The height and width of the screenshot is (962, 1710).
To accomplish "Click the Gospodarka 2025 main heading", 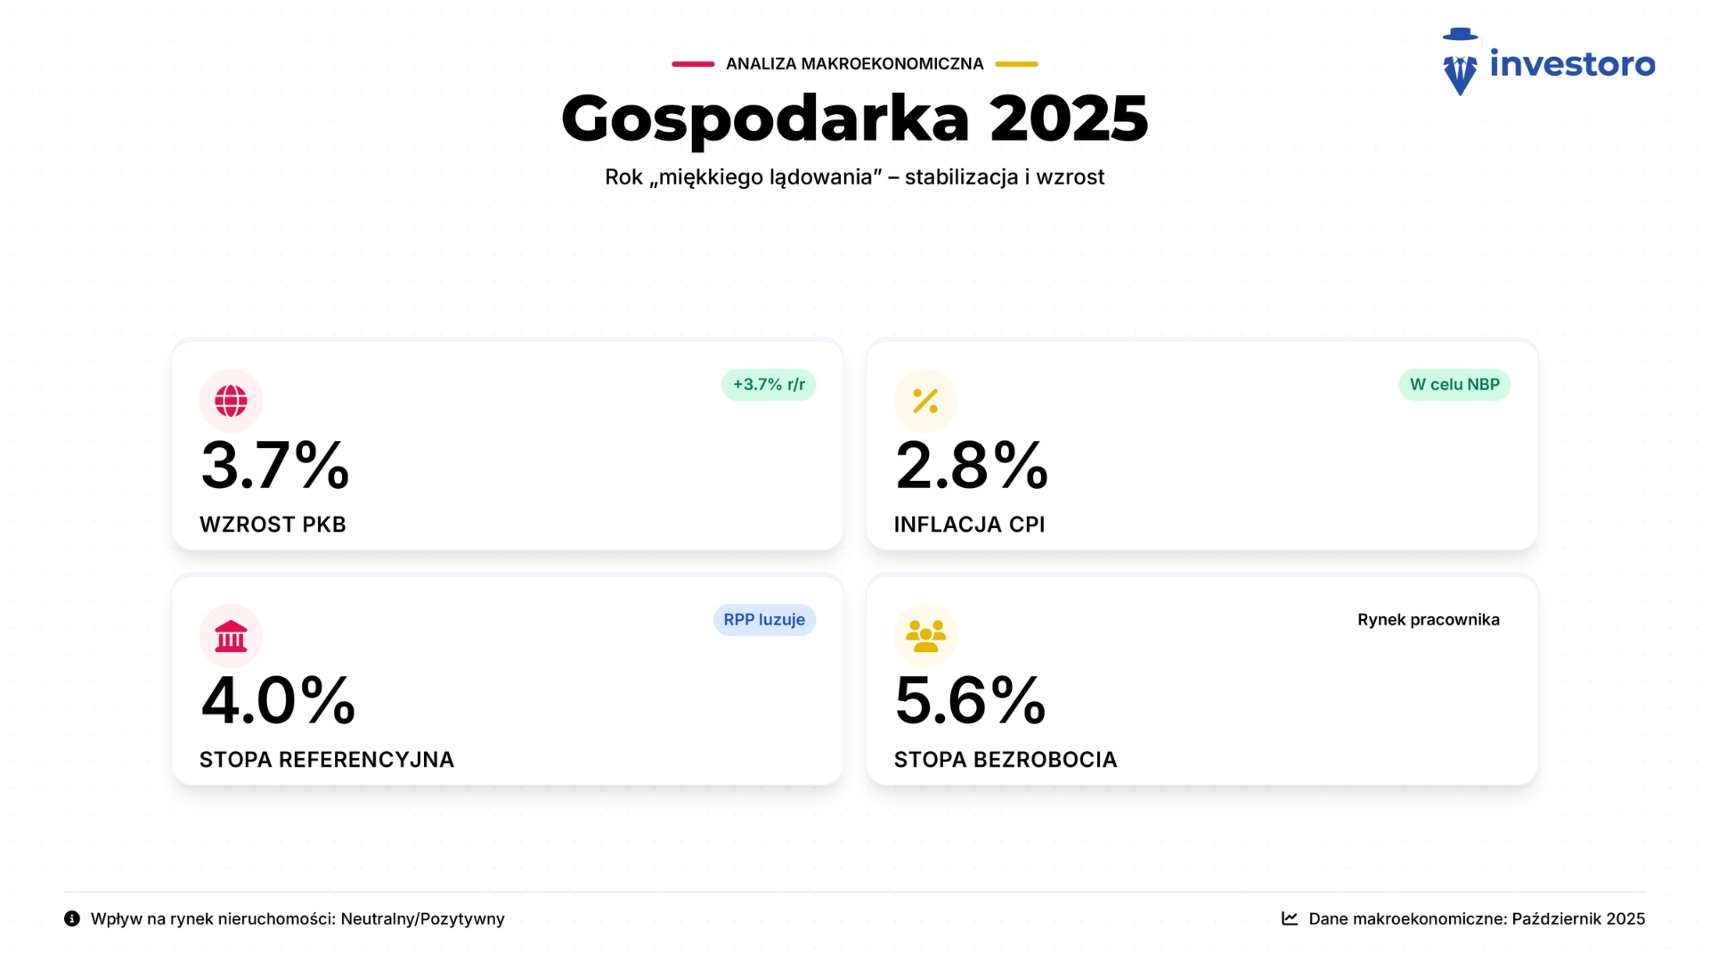I will (x=855, y=118).
